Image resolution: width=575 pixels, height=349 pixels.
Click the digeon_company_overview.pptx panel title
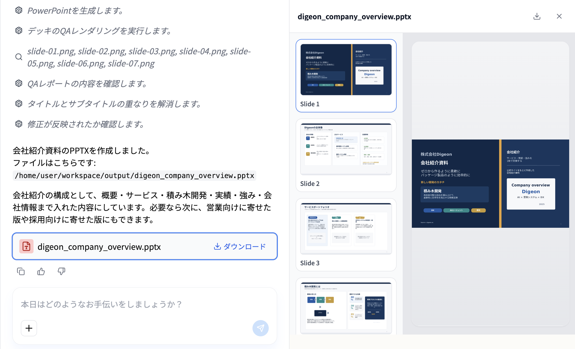(354, 16)
